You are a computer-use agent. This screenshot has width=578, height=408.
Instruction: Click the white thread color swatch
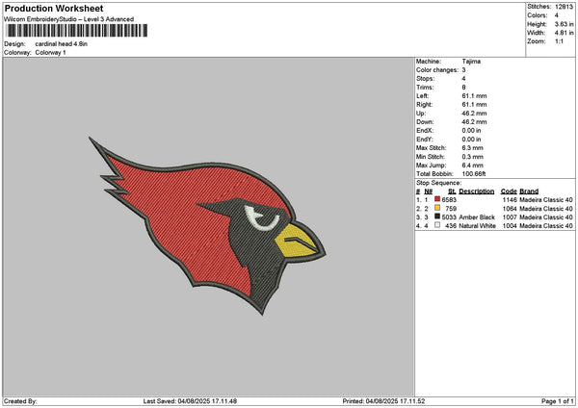point(437,225)
